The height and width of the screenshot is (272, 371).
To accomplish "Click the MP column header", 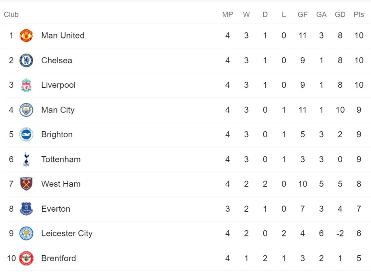I will pos(227,14).
